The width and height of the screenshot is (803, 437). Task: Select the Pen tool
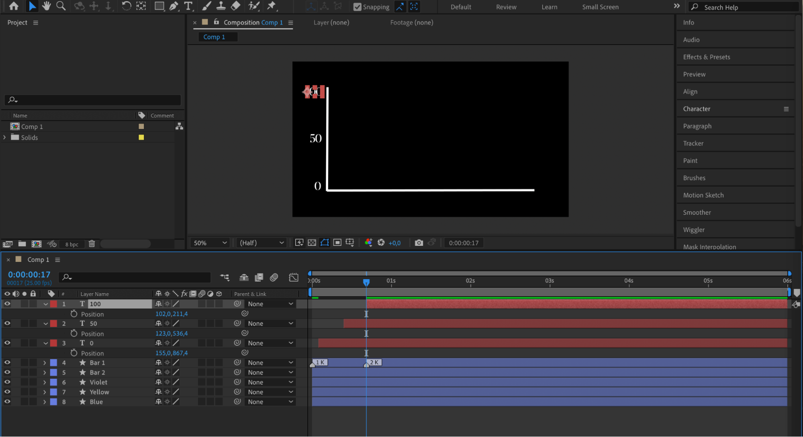click(174, 6)
